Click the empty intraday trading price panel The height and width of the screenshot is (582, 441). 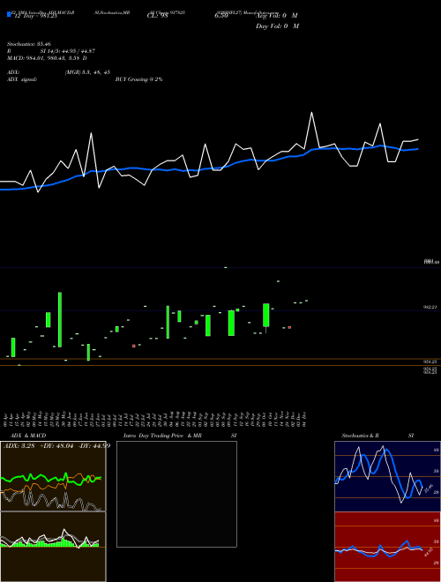click(176, 494)
